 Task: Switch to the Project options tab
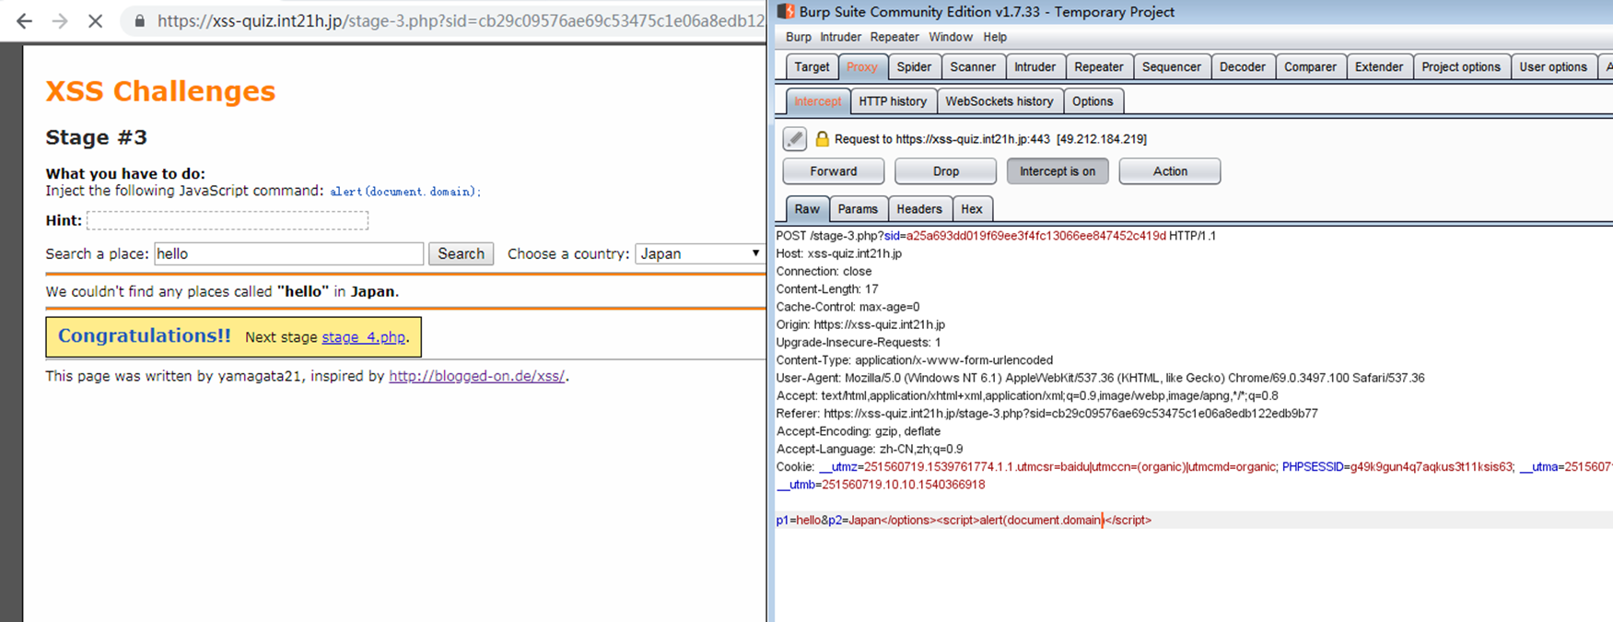(1461, 66)
